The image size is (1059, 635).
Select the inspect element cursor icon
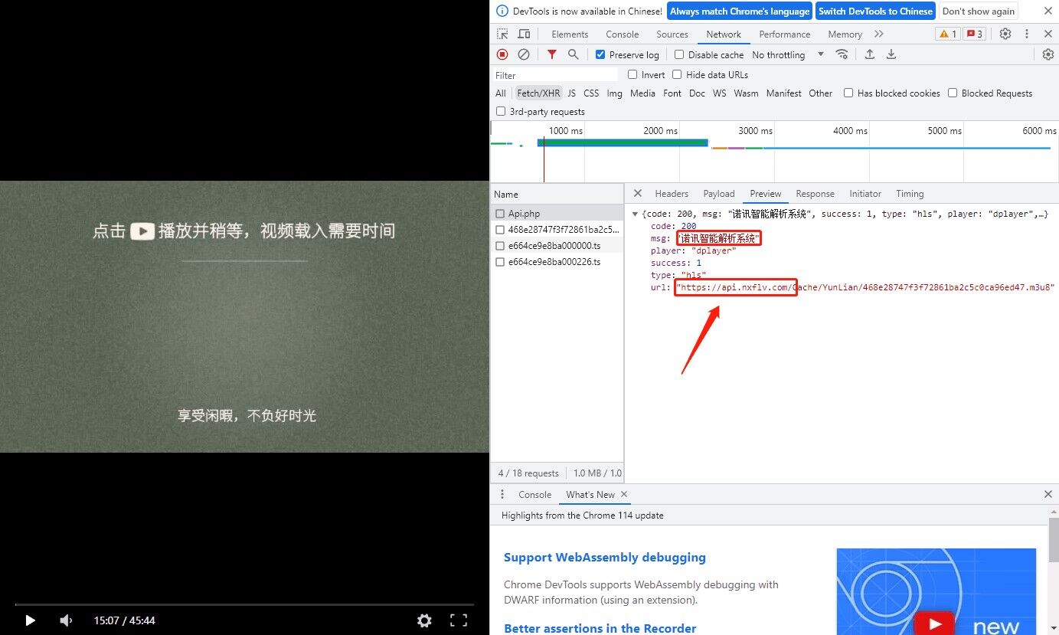[x=502, y=34]
